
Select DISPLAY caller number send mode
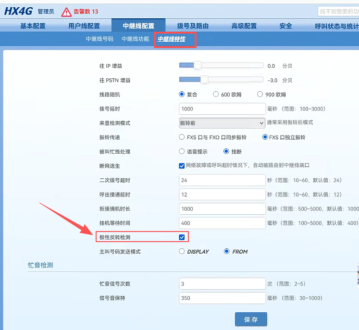coord(182,251)
